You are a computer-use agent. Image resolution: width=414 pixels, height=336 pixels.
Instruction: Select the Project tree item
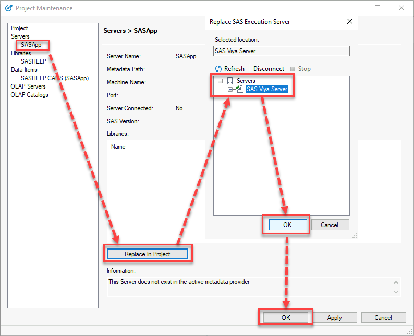(x=19, y=28)
